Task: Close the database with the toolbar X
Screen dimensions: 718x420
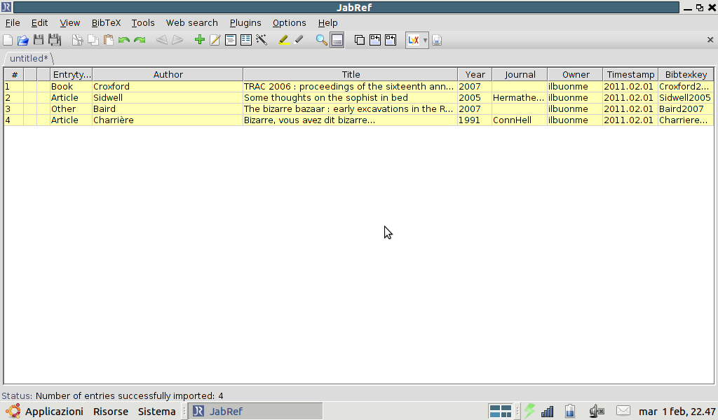Action: tap(710, 40)
